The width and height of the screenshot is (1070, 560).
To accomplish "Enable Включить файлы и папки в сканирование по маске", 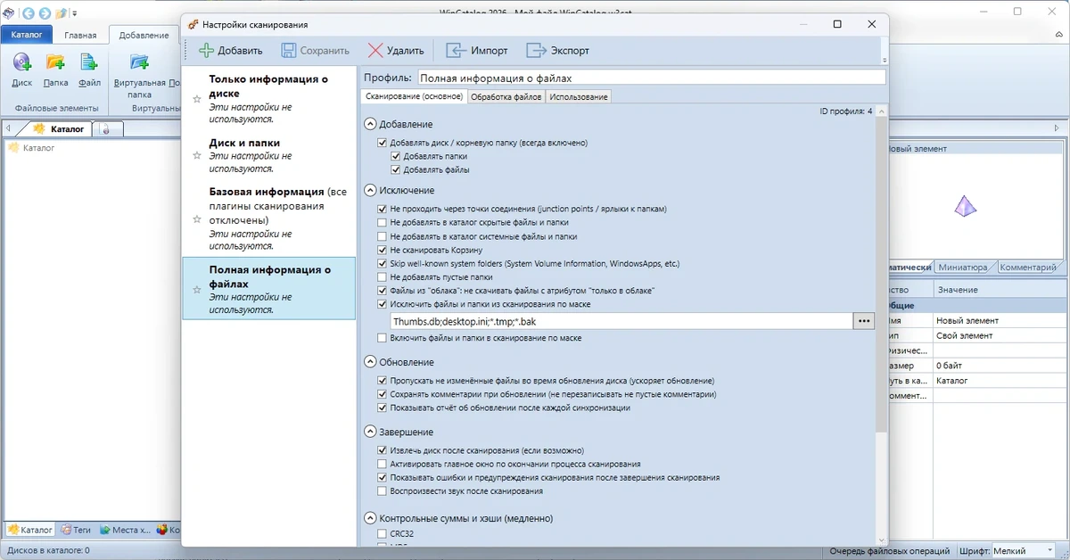I will click(383, 338).
